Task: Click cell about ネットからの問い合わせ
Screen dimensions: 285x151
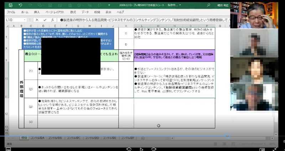Action: 78,89
